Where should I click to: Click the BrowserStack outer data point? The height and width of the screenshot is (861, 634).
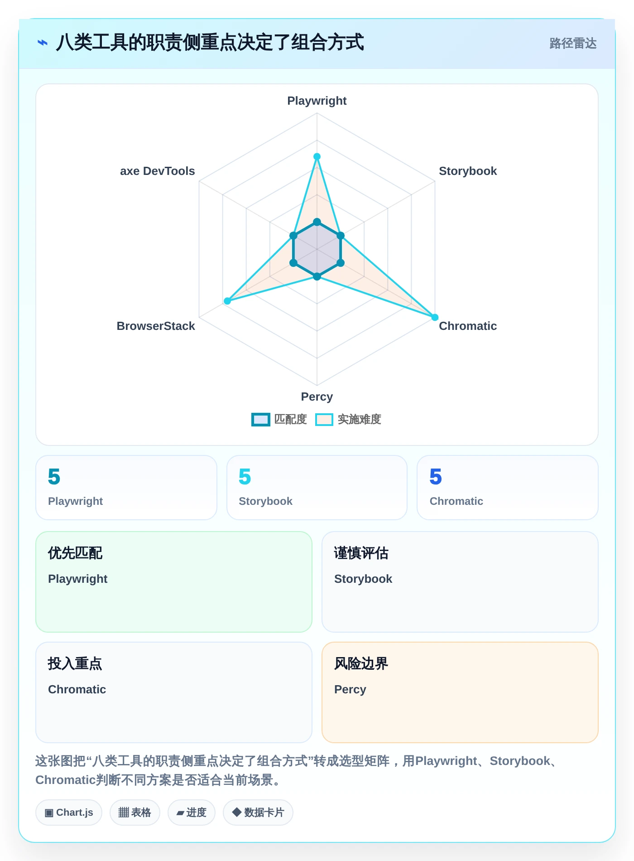pos(227,301)
